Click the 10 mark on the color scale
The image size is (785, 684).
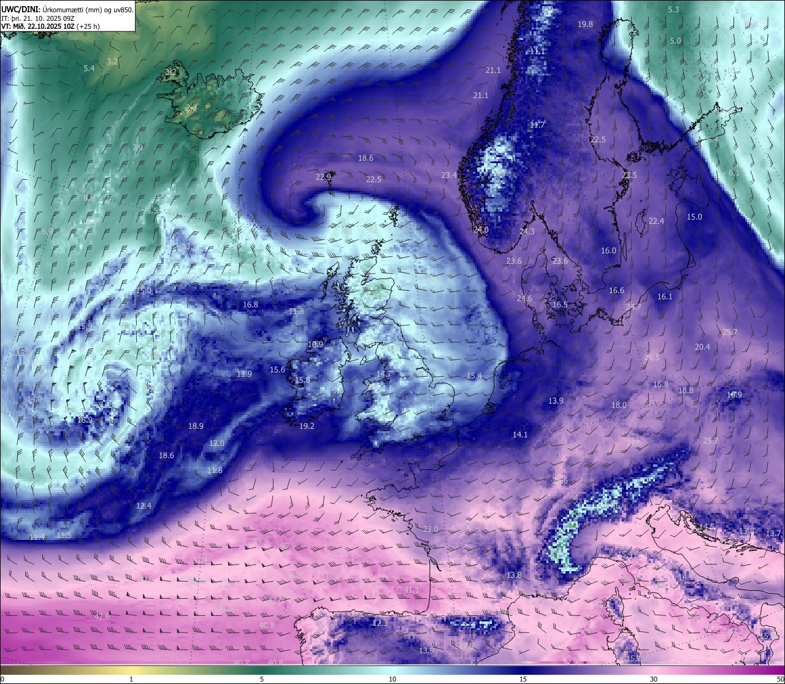tap(392, 679)
